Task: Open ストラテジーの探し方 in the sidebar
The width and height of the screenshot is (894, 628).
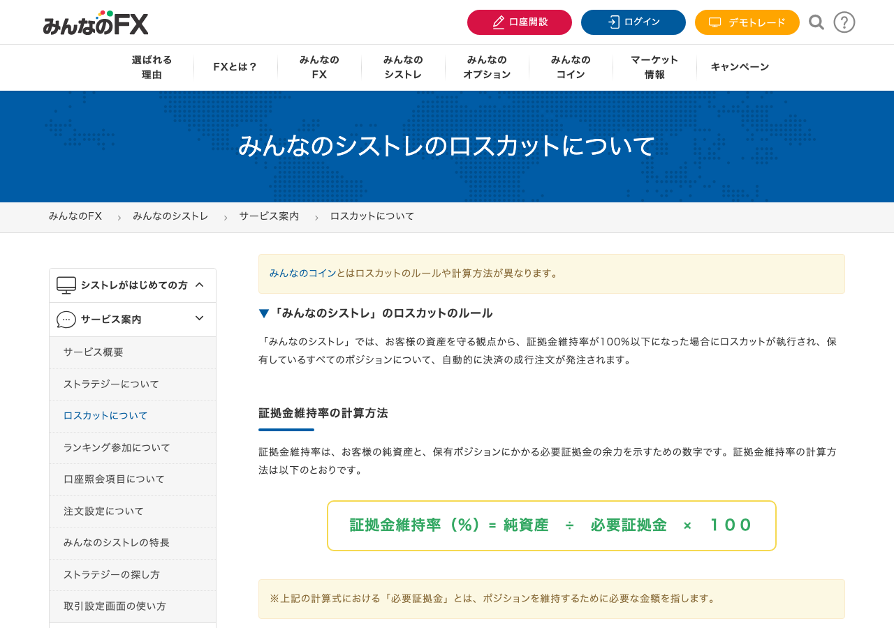Action: (133, 575)
